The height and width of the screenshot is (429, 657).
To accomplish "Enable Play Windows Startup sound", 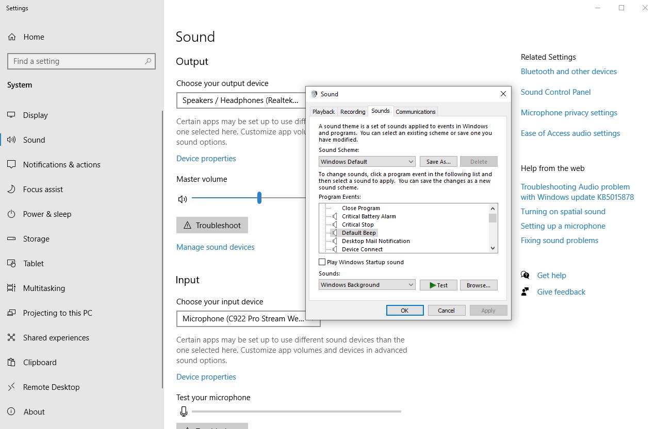I will 321,262.
